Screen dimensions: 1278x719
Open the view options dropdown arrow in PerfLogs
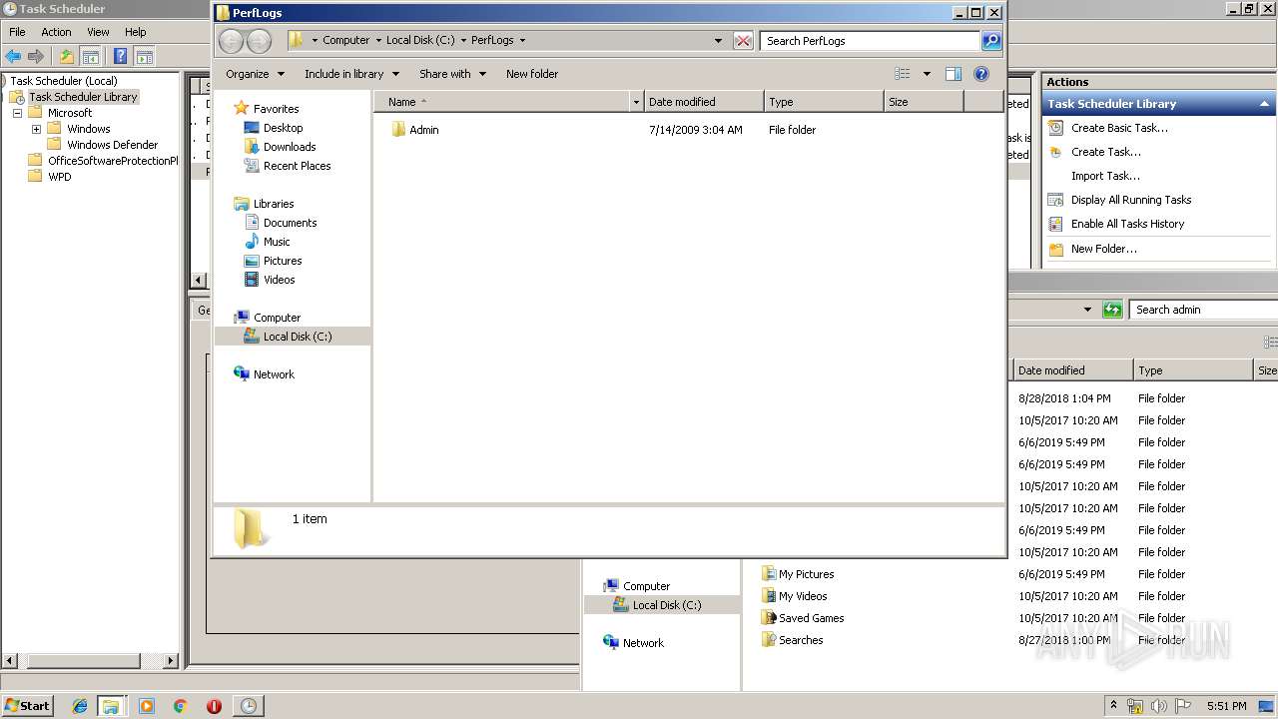927,74
